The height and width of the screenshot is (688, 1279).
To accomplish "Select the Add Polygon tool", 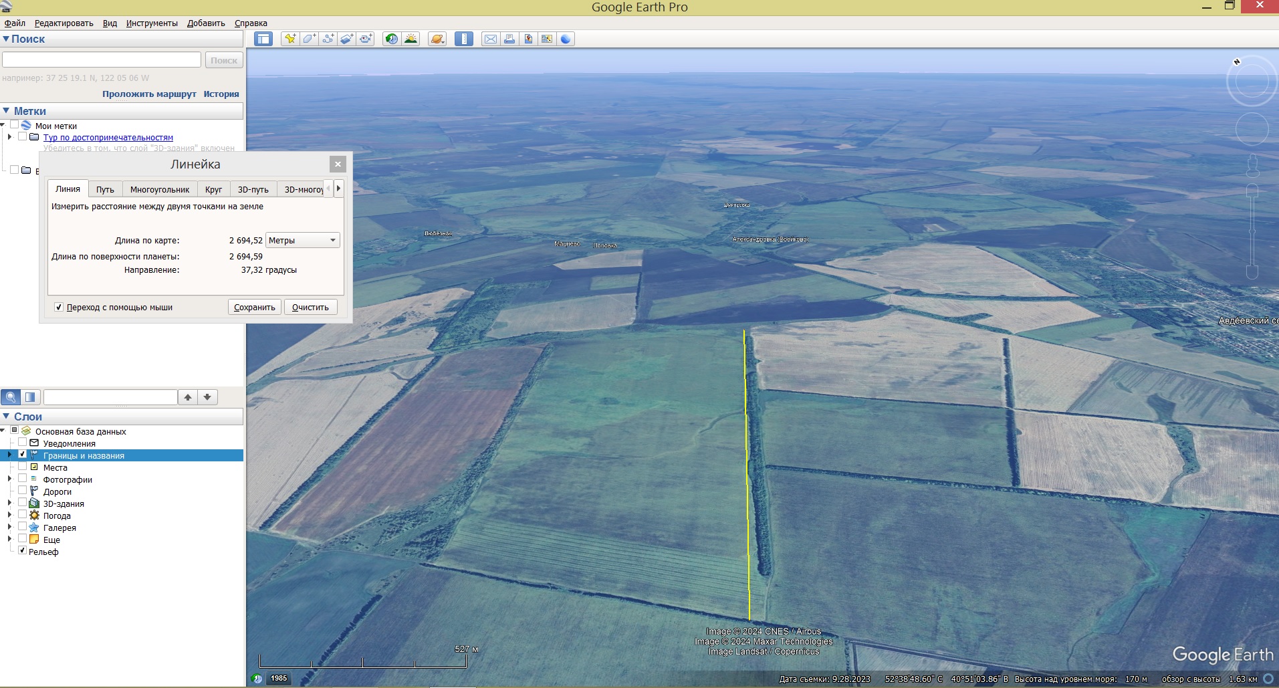I will (308, 39).
